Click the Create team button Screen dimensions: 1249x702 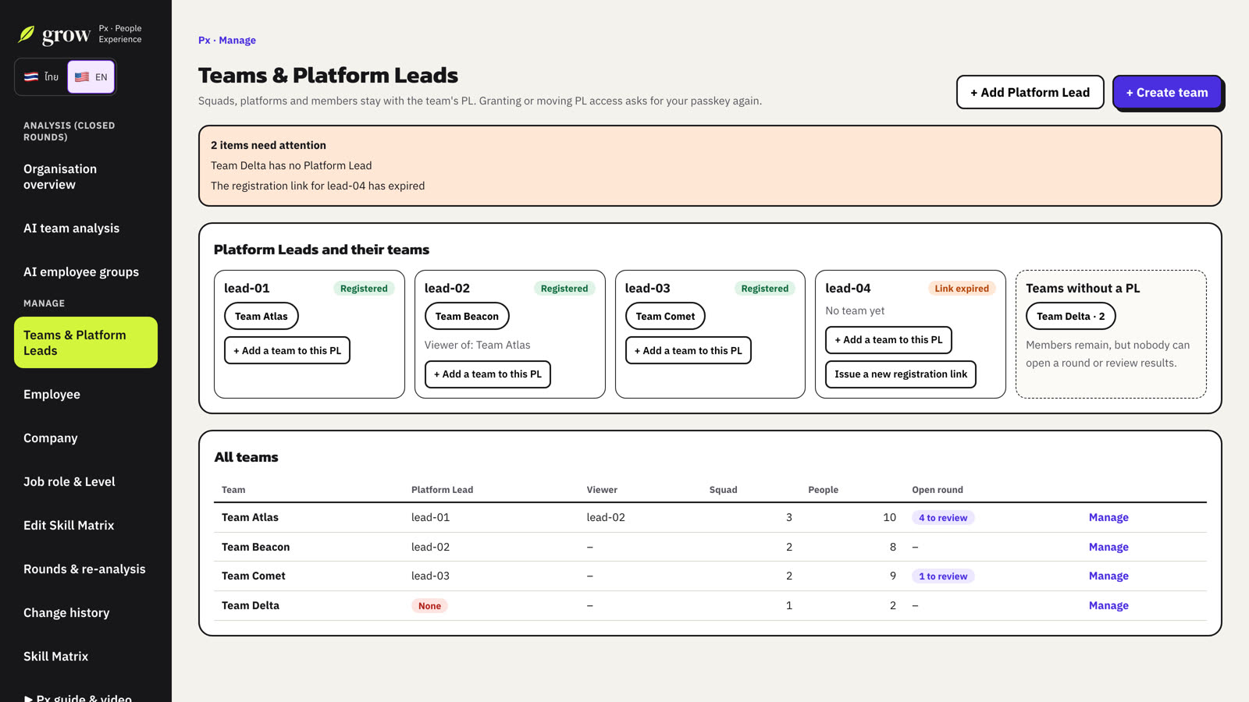click(1167, 92)
